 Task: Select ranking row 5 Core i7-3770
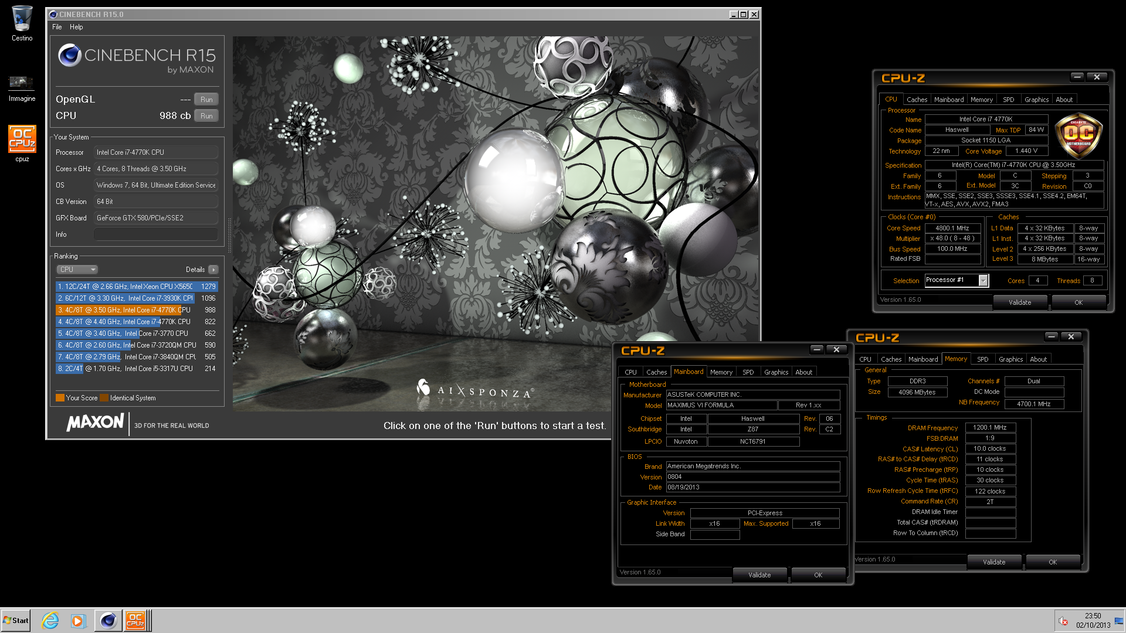click(137, 333)
